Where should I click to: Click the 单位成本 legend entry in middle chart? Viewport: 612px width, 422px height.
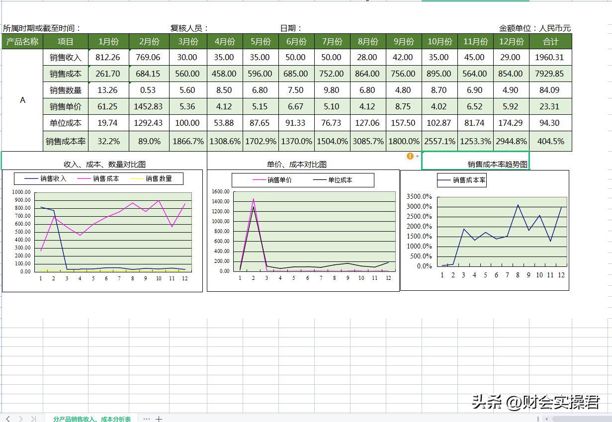coord(340,180)
